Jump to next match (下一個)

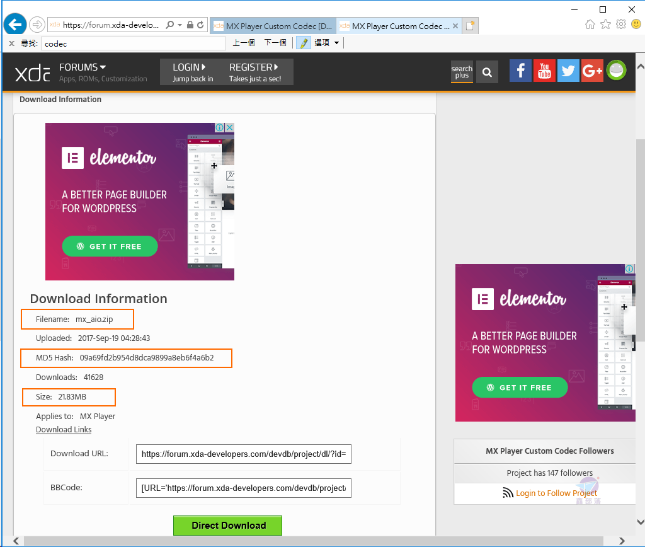click(275, 43)
